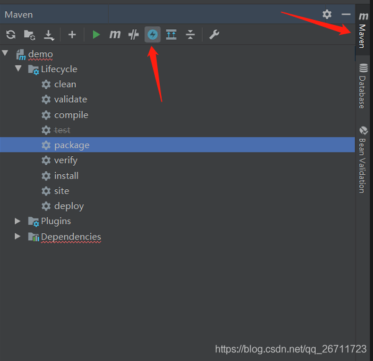Click gear icon beside package
The height and width of the screenshot is (361, 373).
click(46, 145)
